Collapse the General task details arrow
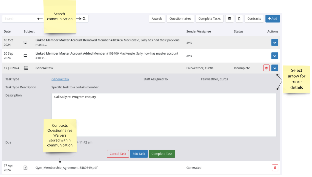Image resolution: width=312 pixels, height=177 pixels. [274, 68]
